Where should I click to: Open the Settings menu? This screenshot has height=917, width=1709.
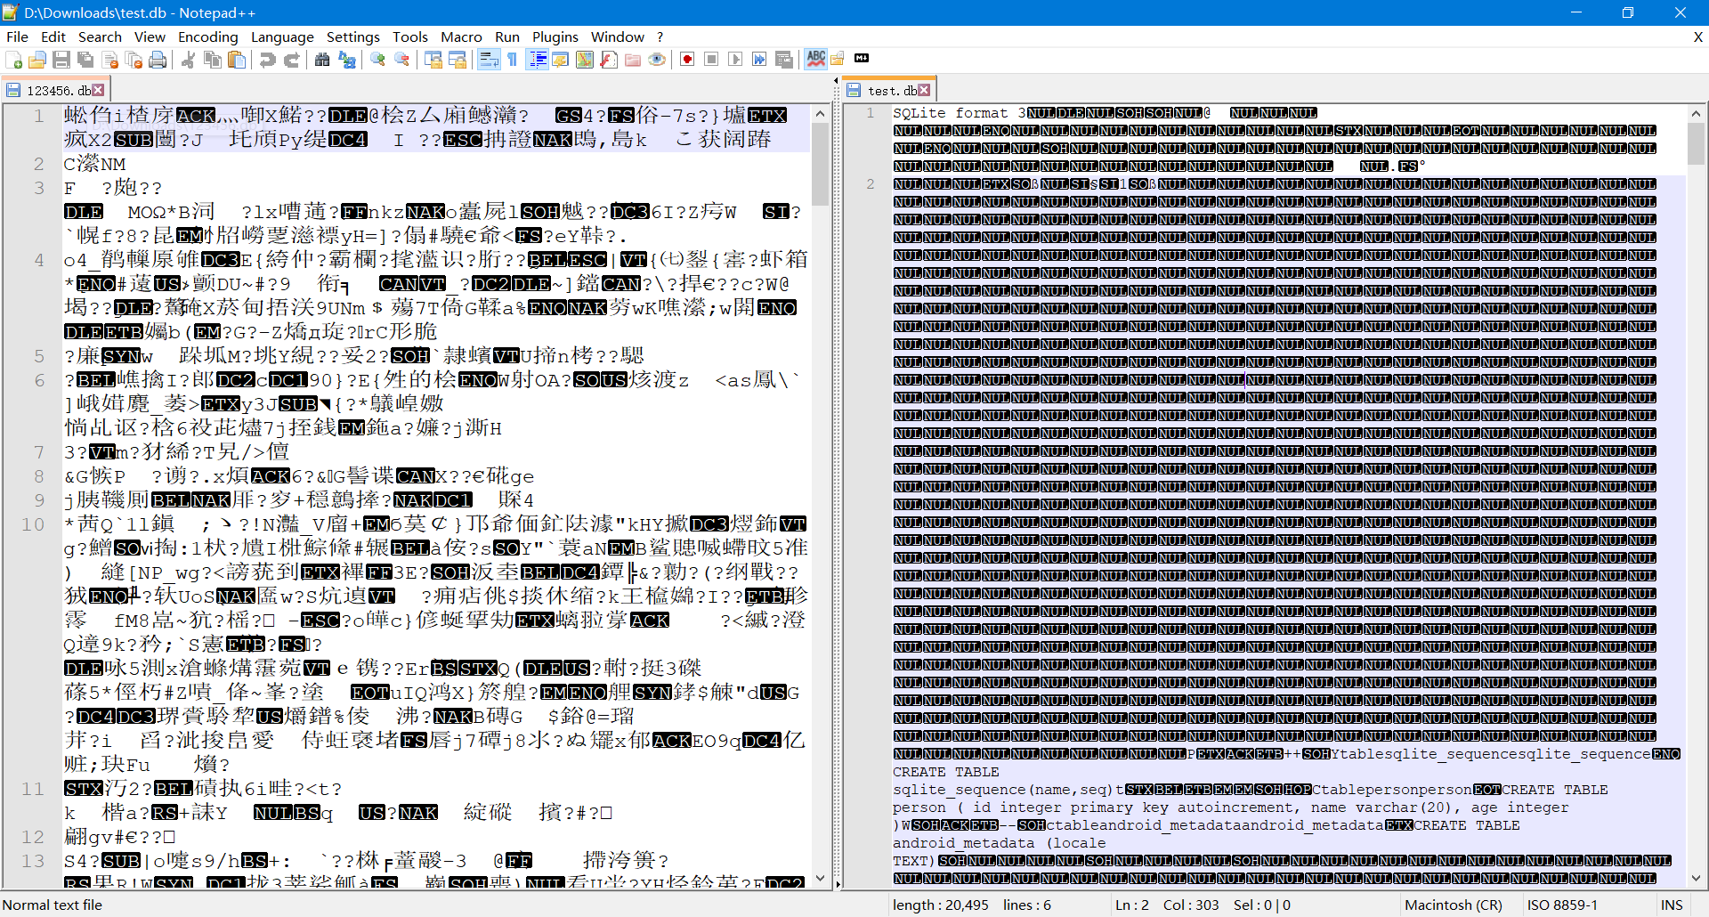353,37
